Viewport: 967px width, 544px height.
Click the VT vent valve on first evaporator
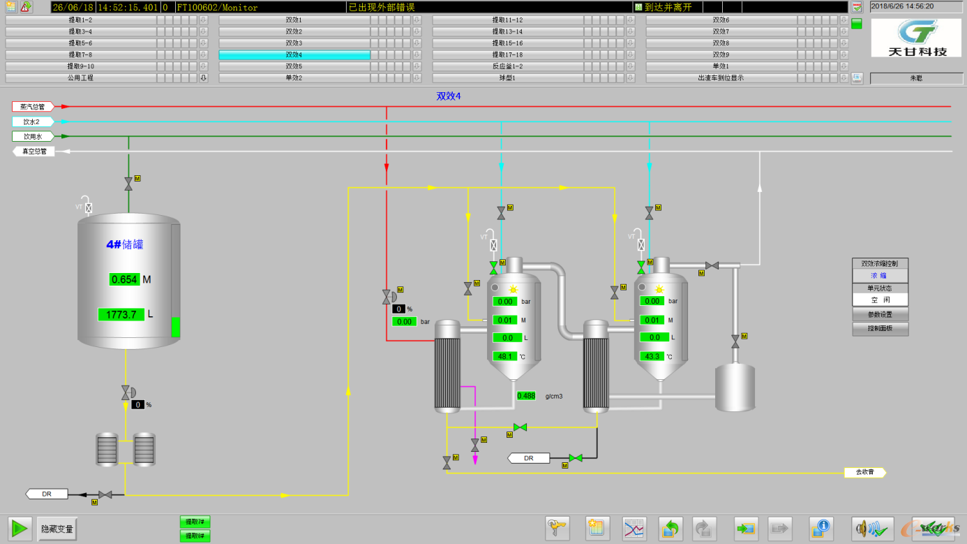tap(494, 245)
